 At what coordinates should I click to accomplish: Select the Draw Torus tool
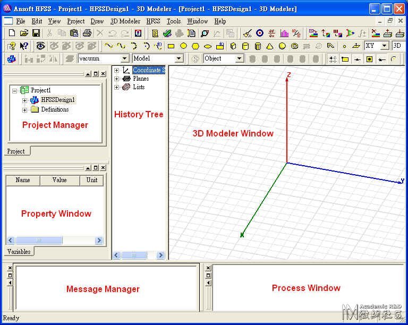click(294, 46)
